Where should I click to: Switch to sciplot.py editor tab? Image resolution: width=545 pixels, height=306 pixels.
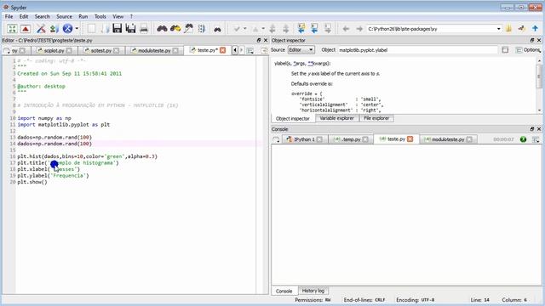point(54,51)
